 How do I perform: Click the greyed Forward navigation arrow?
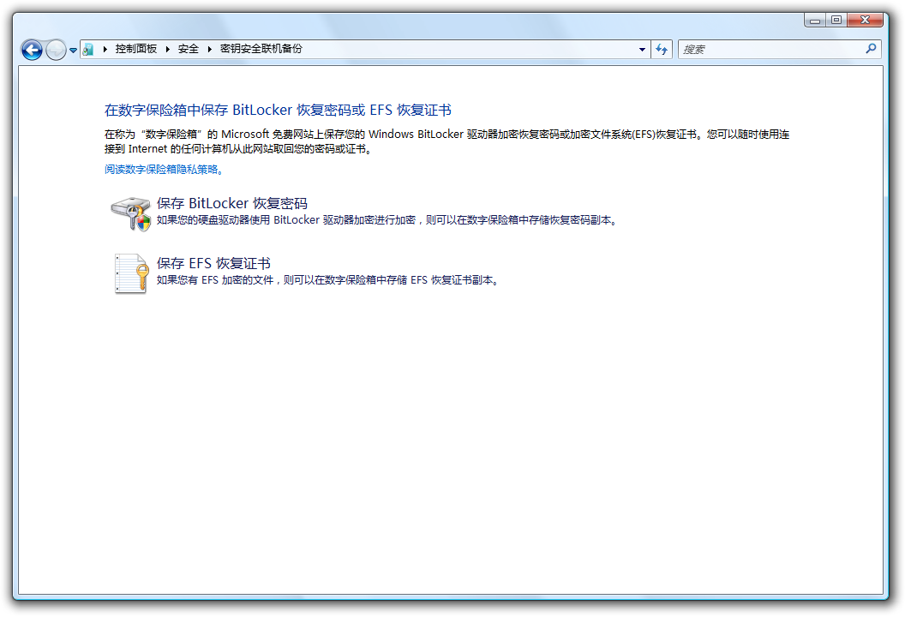point(56,51)
